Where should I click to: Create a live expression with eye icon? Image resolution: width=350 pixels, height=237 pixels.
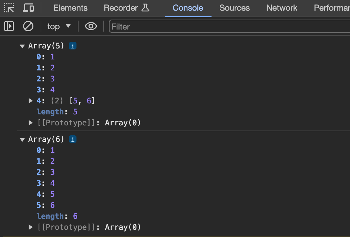pyautogui.click(x=91, y=26)
